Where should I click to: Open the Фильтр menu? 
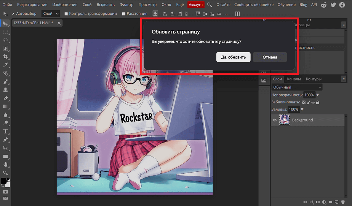tap(126, 5)
